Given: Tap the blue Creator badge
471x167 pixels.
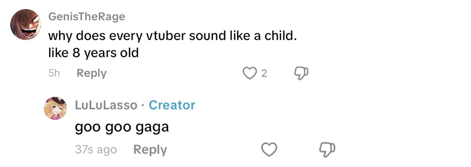Looking at the screenshot, I should 172,105.
